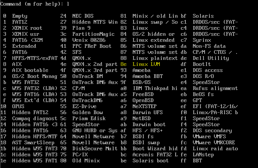The image size is (258, 168).
Task: Click 'Linux swap / So' entry
Action: (155, 22)
